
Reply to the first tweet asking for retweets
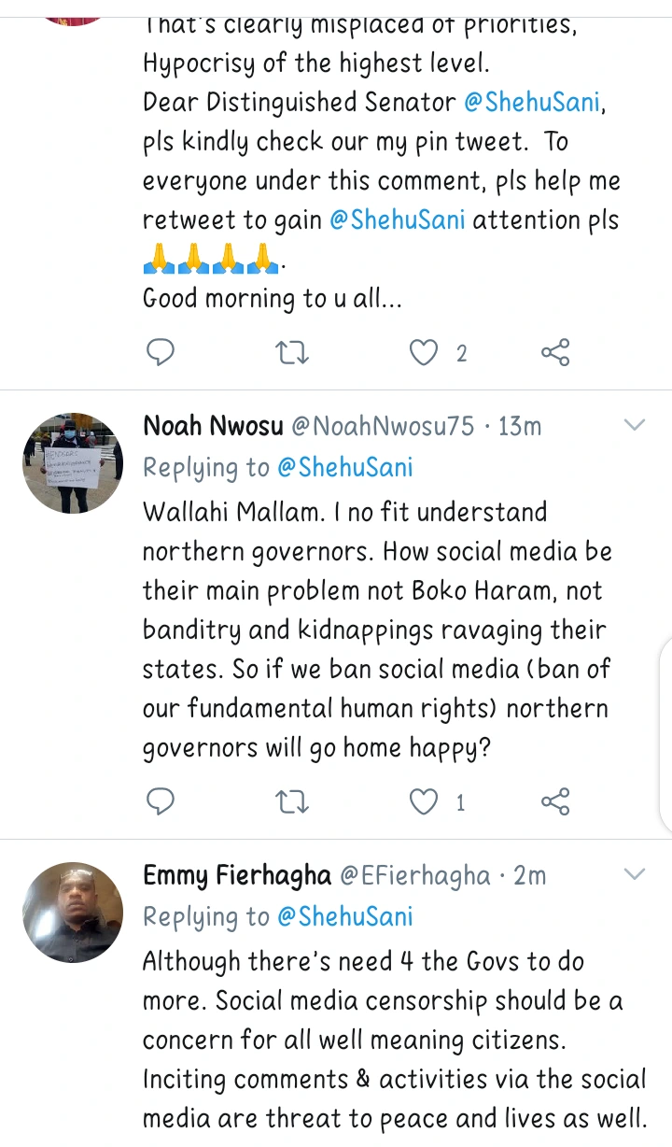161,352
